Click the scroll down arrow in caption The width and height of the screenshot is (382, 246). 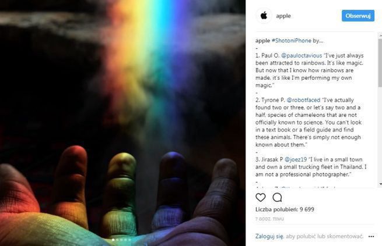click(380, 184)
